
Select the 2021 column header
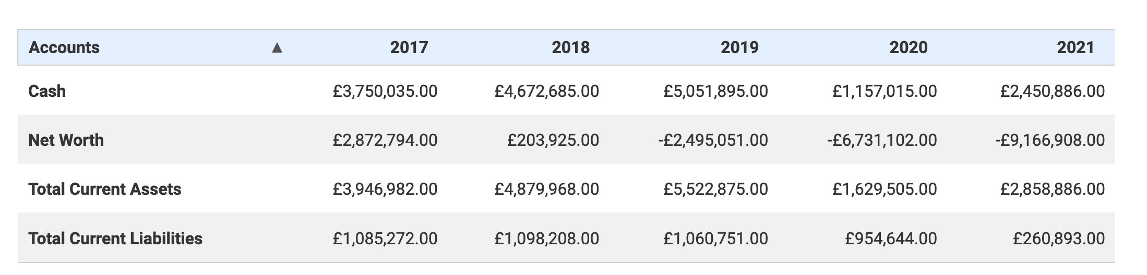pos(1076,47)
